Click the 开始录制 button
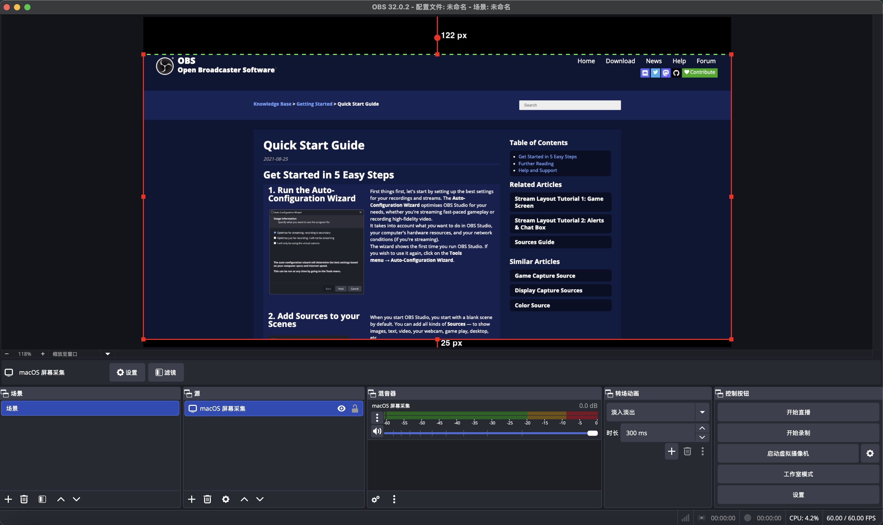This screenshot has width=883, height=525. pos(798,433)
